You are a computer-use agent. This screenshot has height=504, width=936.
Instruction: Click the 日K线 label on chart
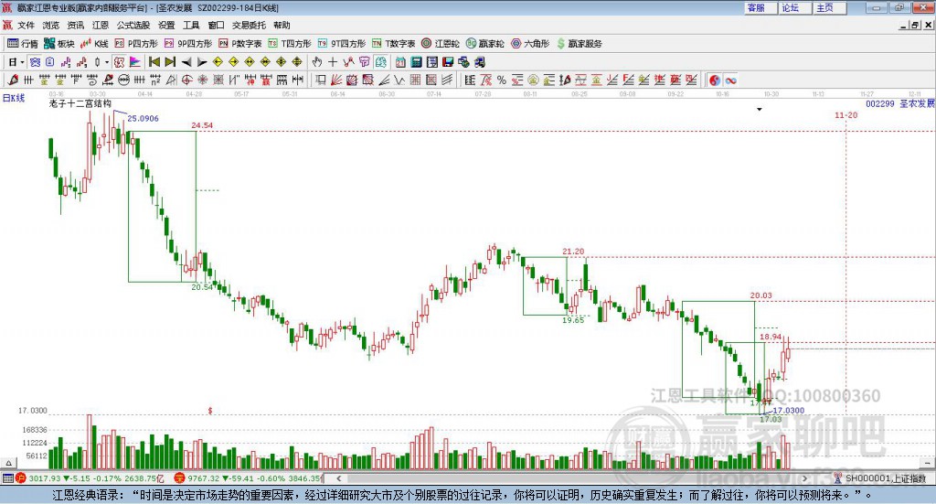14,98
